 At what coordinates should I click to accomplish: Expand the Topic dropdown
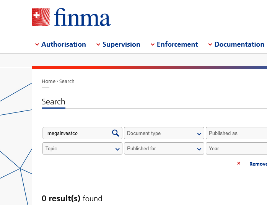pos(82,148)
